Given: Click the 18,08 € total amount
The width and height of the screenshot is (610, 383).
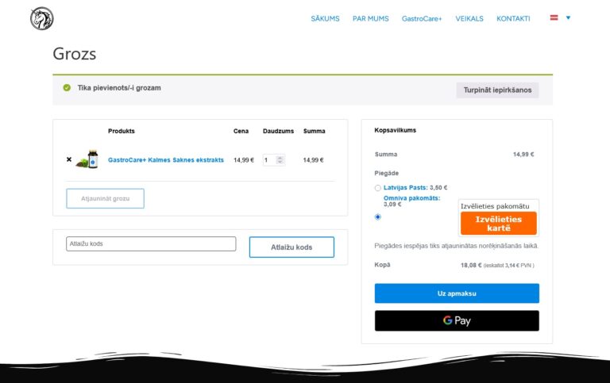Looking at the screenshot, I should coord(471,266).
